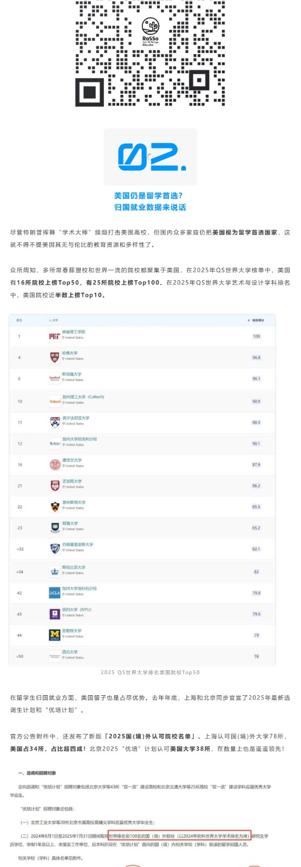
Task: Click the Yale crest icon
Action: coord(55,527)
